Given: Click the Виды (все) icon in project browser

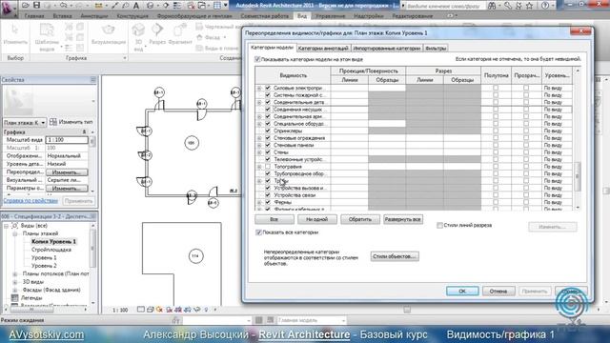Looking at the screenshot, I should tap(15, 226).
